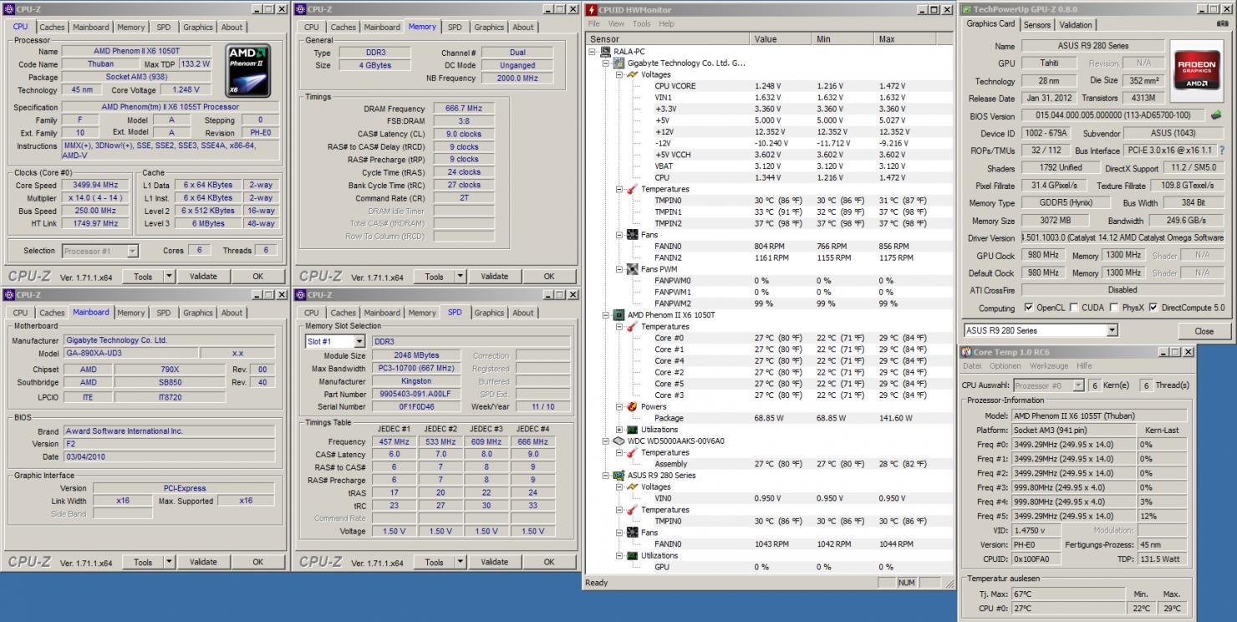Click the AMD Phenom II X6 CPU icon
Screen dimensions: 1237x622
(x=619, y=315)
